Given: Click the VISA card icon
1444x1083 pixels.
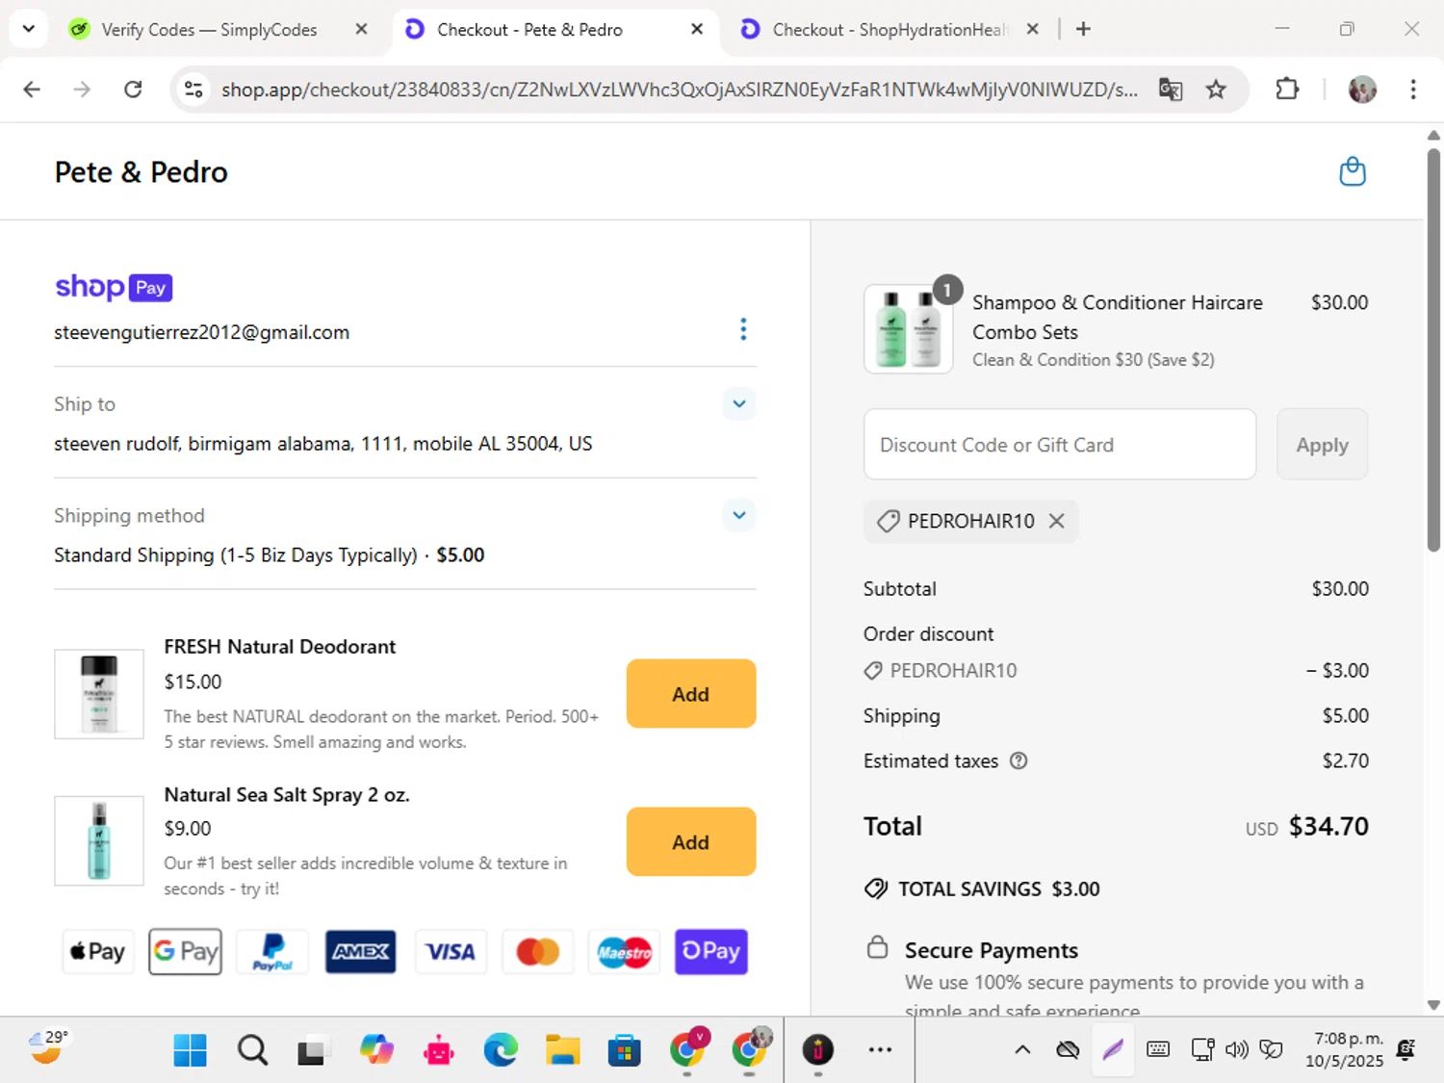Looking at the screenshot, I should (450, 951).
